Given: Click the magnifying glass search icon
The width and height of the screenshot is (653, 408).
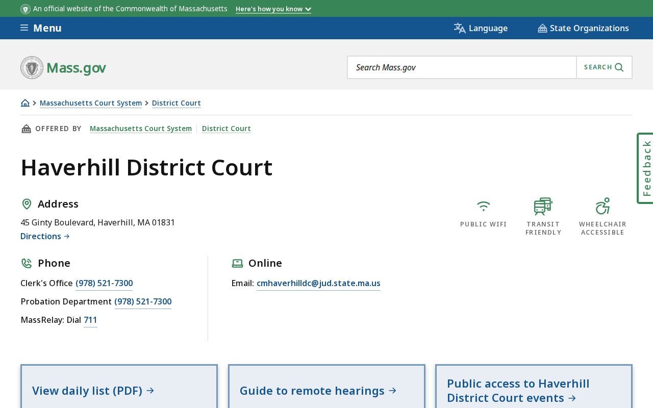Looking at the screenshot, I should coord(619,67).
